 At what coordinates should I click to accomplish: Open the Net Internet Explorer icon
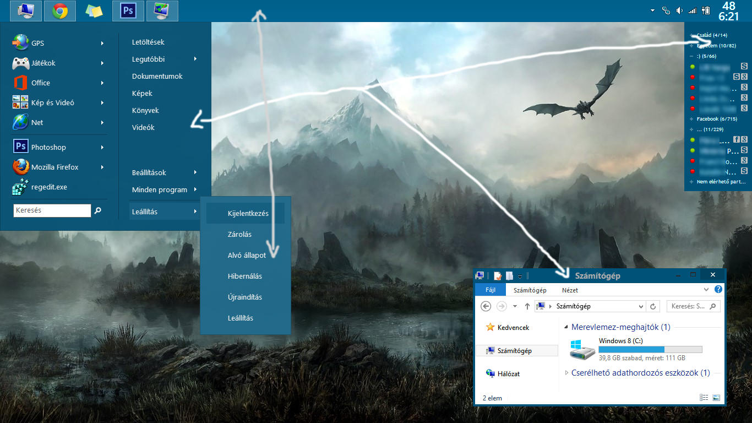(21, 122)
